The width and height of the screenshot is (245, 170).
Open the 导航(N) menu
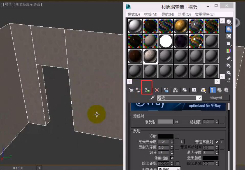[168, 14]
